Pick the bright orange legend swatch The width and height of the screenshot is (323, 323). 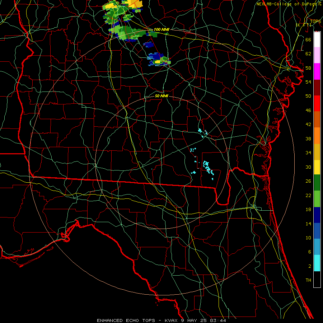click(x=317, y=136)
